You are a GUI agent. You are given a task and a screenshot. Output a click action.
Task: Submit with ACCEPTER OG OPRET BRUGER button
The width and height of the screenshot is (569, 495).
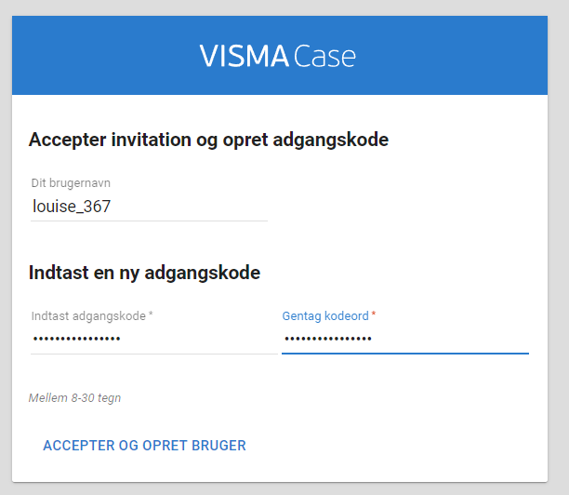point(144,446)
